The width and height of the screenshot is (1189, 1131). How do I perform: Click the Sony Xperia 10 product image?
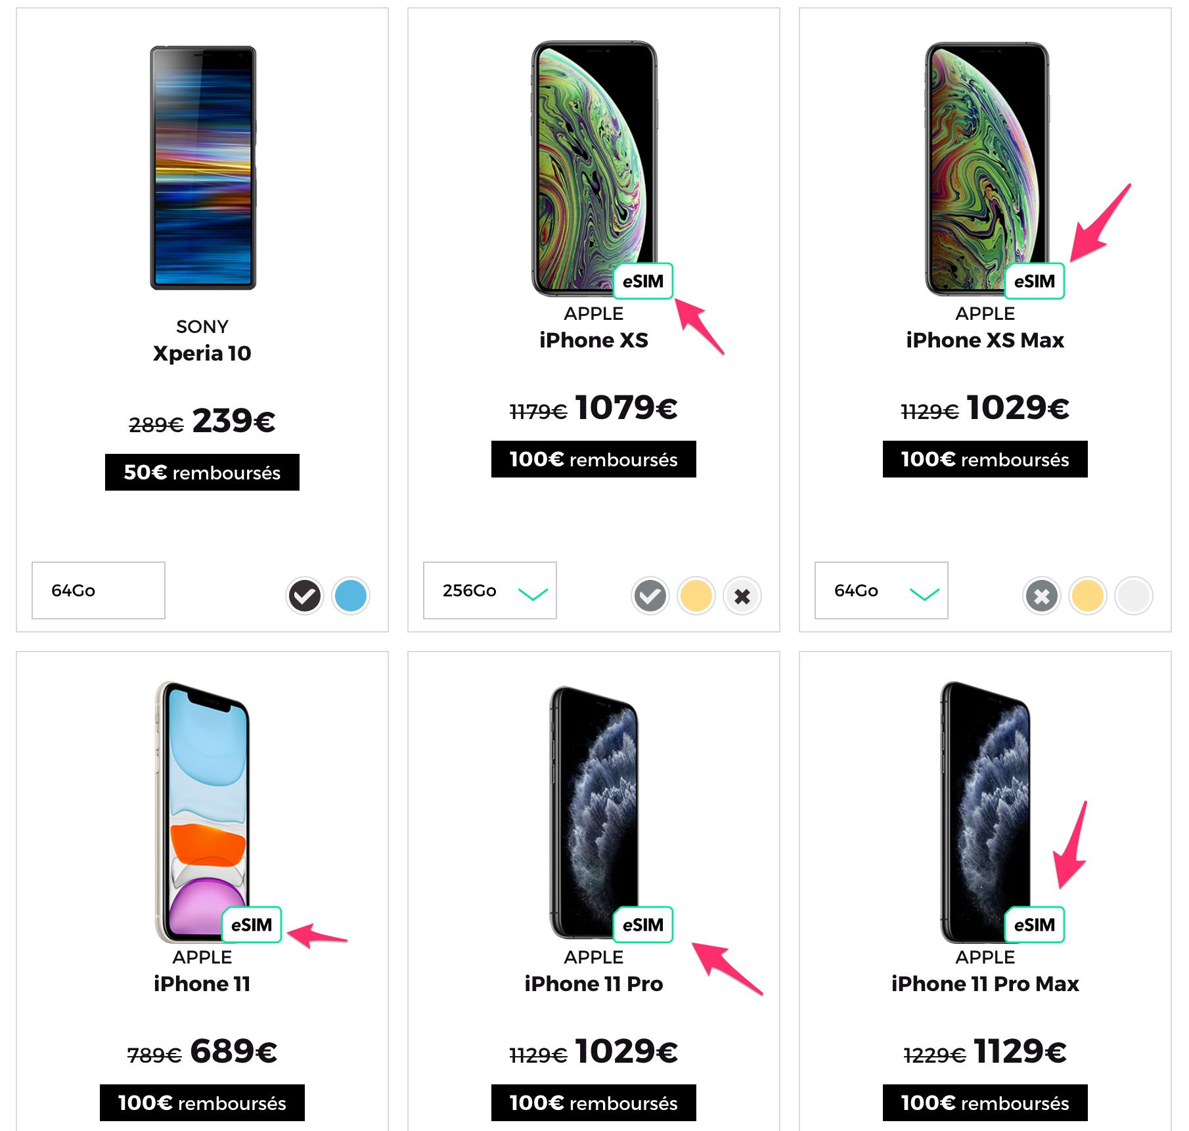[x=202, y=167]
